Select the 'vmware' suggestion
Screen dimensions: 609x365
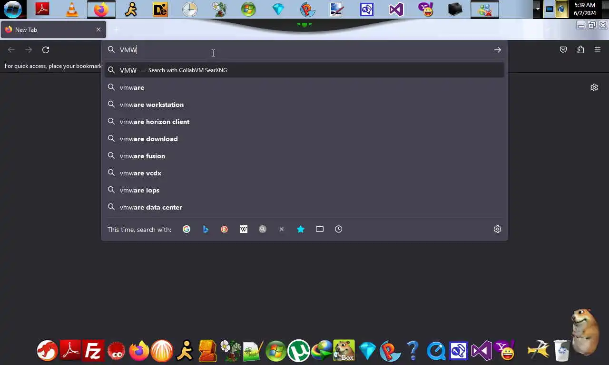pos(304,87)
